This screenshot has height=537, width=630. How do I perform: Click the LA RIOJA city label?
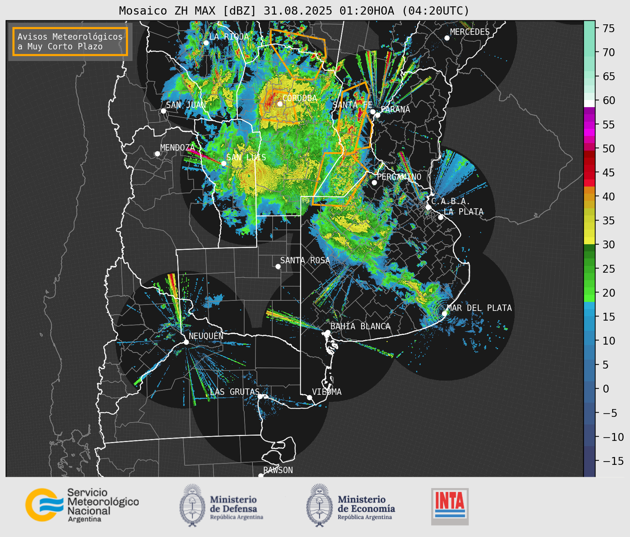tap(229, 37)
